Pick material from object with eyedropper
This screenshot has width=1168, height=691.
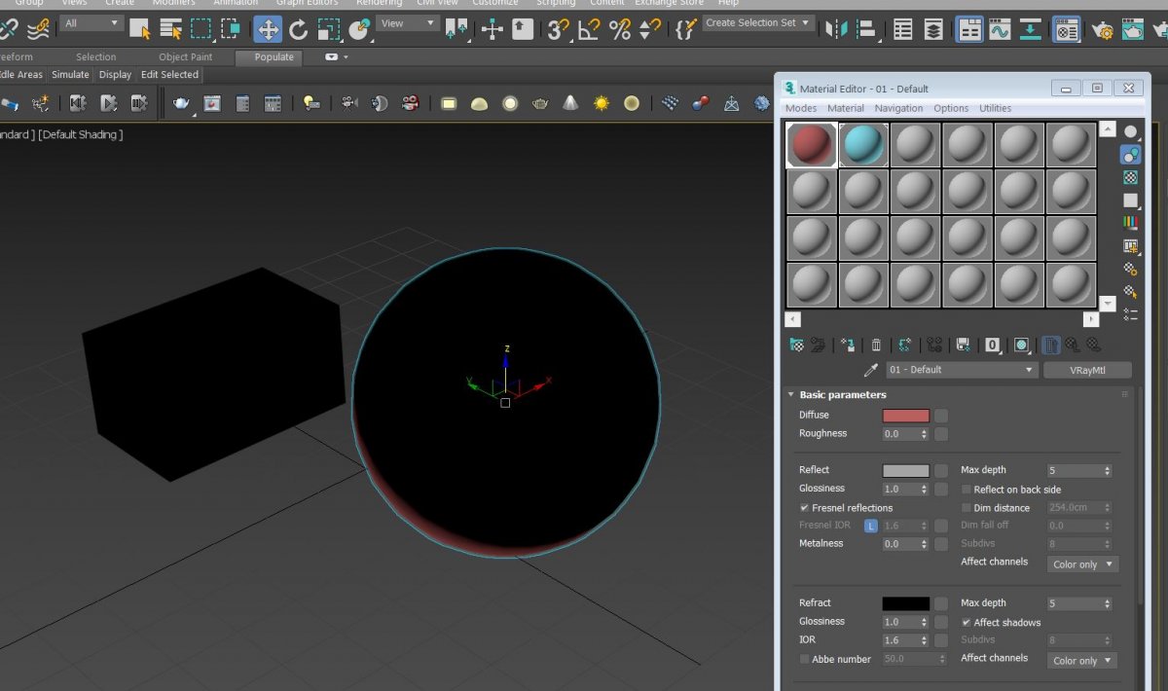871,370
